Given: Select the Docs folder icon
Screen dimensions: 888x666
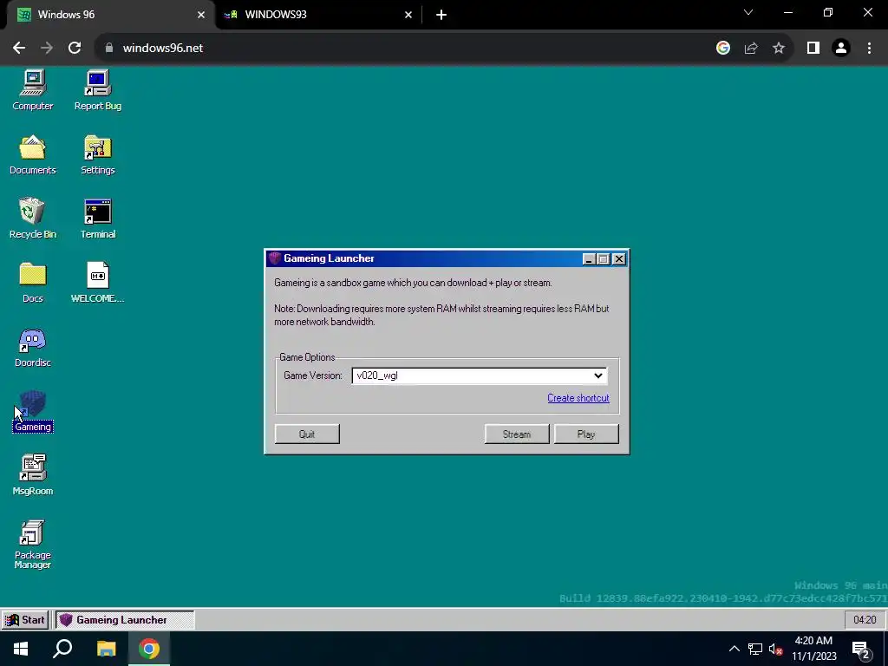Looking at the screenshot, I should click(33, 283).
